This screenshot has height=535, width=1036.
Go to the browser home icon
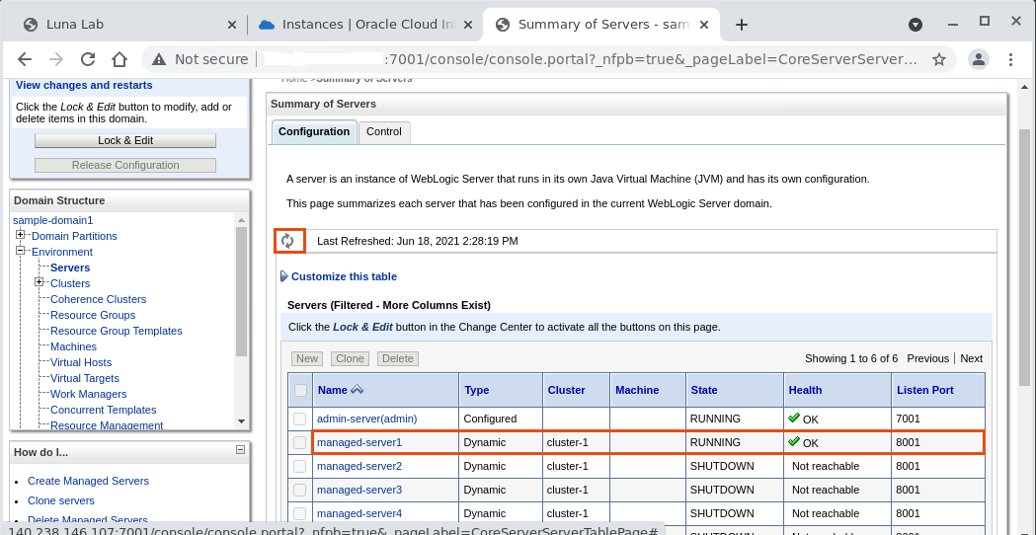point(120,59)
